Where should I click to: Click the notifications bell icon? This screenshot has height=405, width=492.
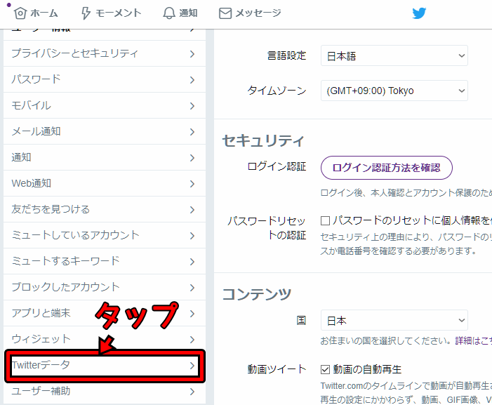tap(169, 13)
